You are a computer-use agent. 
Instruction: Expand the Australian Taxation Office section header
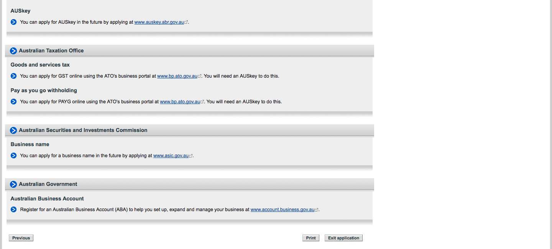coord(190,50)
